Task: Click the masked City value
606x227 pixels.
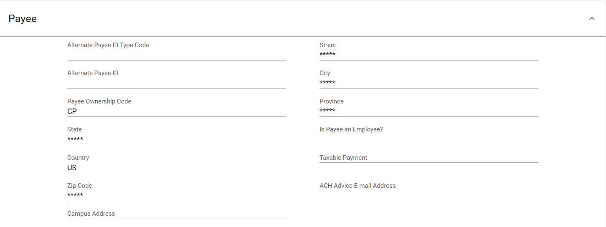Action: pyautogui.click(x=327, y=83)
